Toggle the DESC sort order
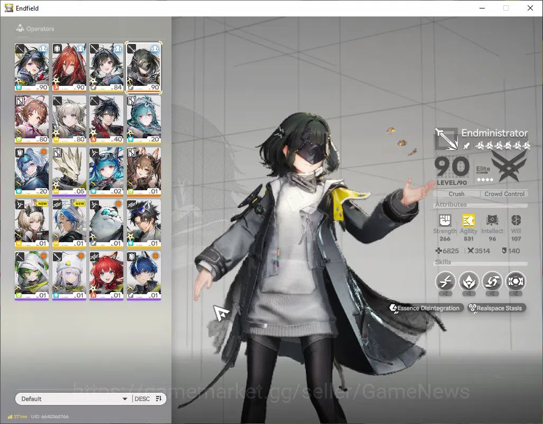 click(x=142, y=399)
